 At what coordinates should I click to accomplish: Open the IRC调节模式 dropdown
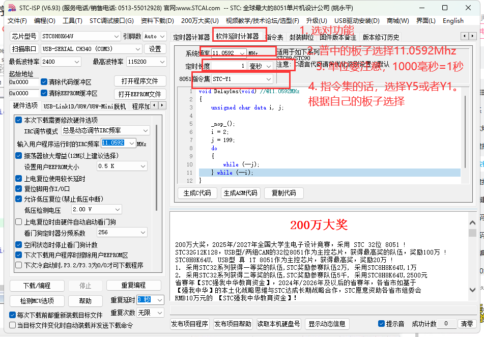105,130
